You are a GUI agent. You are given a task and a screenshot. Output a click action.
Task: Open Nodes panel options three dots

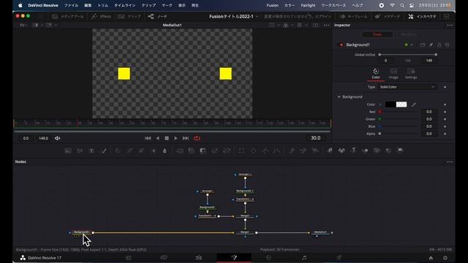point(450,161)
